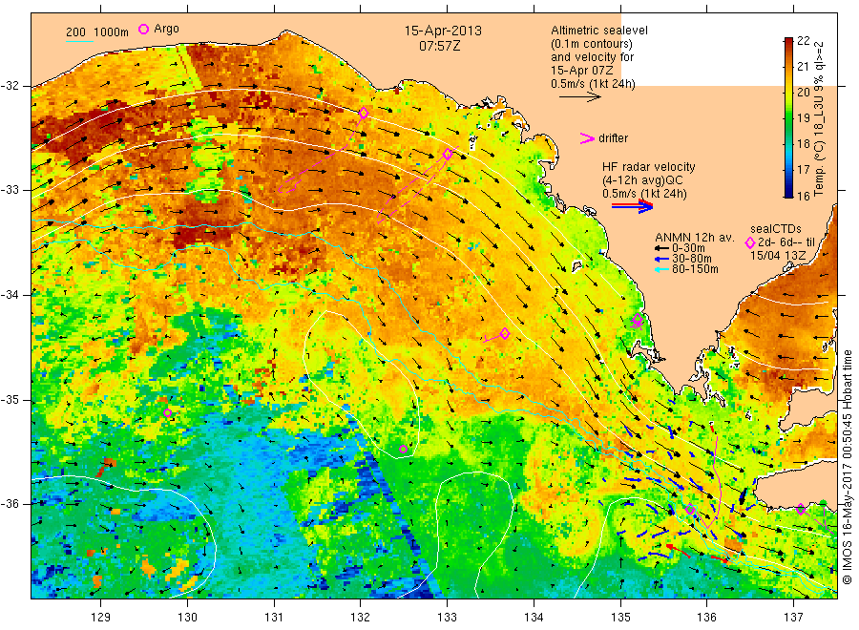Image resolution: width=859 pixels, height=630 pixels.
Task: Select the seal CTD diamond near 133°E, -32.6
Action: click(448, 154)
